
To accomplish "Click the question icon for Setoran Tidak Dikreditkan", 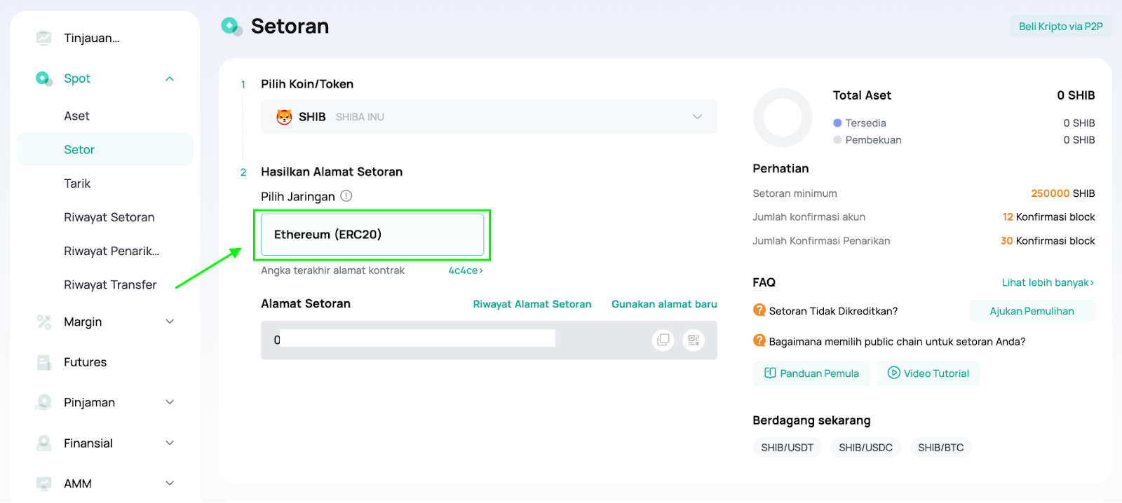I will [x=759, y=310].
